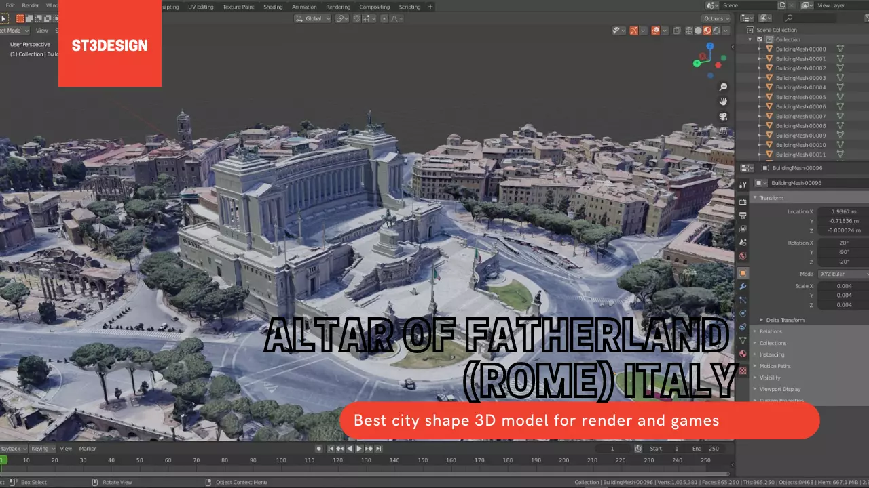This screenshot has height=488, width=869.
Task: Open the rotation Mode XYZ Euler dropdown
Action: 843,274
